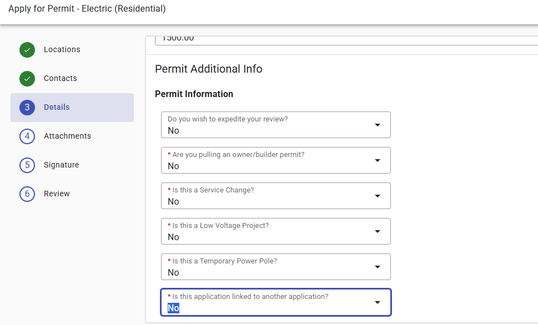
Task: Open the Low Voltage Project dropdown
Action: point(378,231)
